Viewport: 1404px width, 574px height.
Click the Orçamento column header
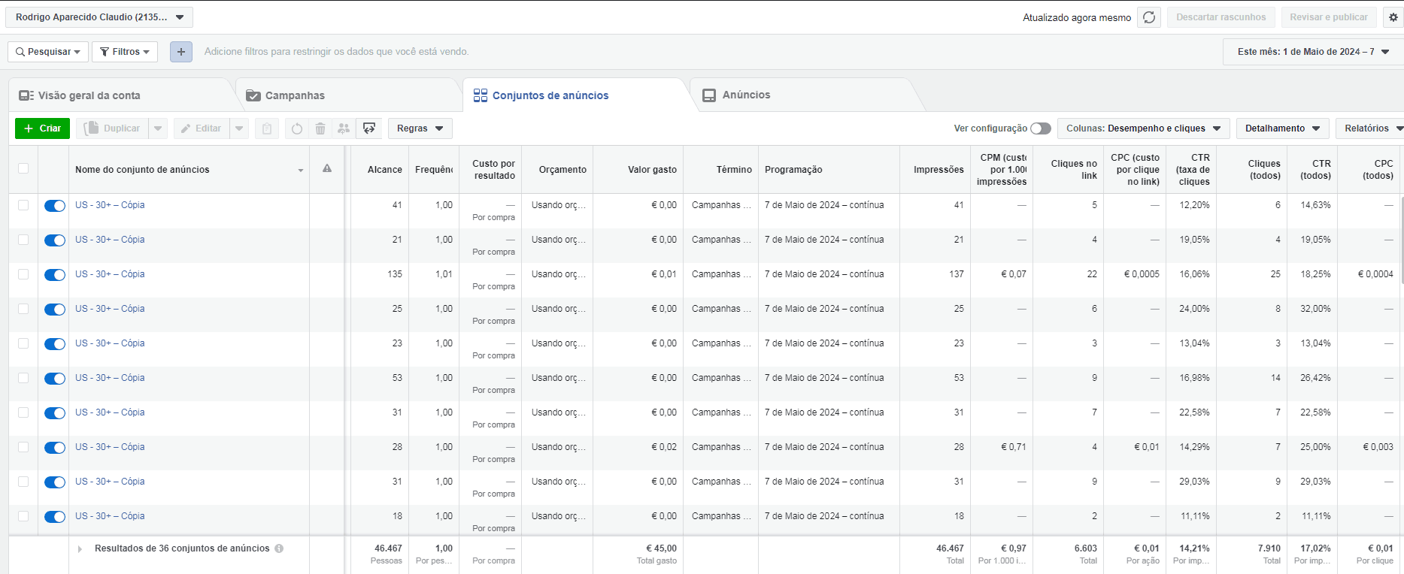[557, 170]
